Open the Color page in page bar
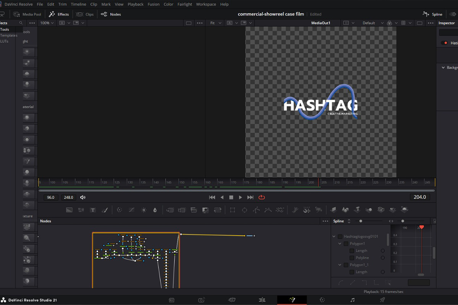458x305 pixels. point(322,300)
